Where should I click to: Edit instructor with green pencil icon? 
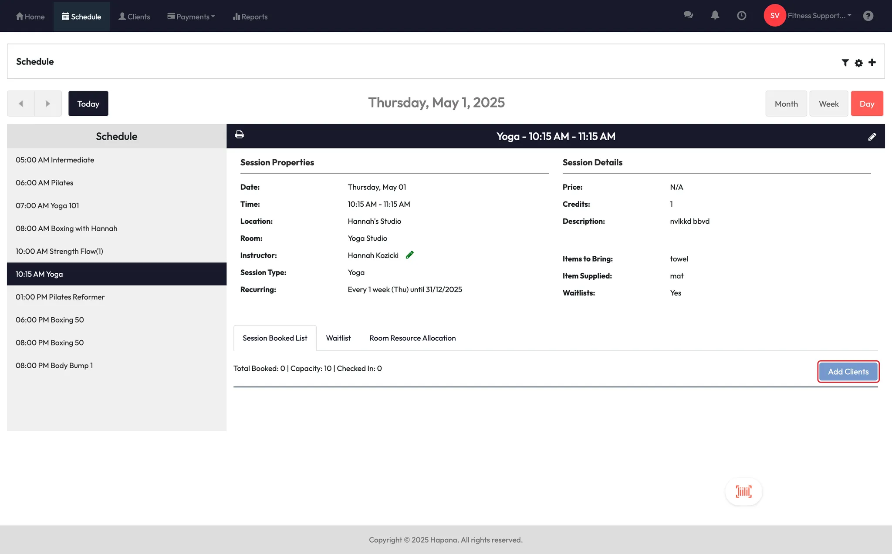409,255
